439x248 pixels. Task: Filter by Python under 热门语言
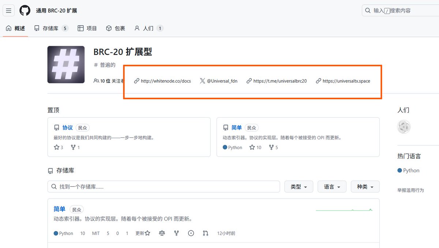tap(409, 170)
